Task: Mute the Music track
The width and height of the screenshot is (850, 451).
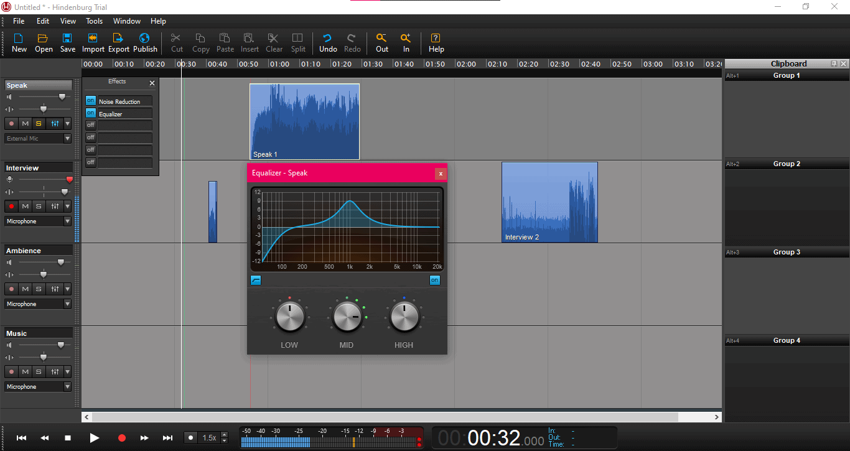Action: point(25,371)
